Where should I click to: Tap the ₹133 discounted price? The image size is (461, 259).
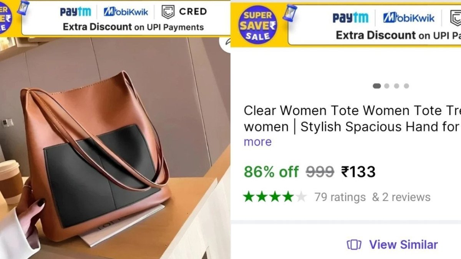click(358, 172)
